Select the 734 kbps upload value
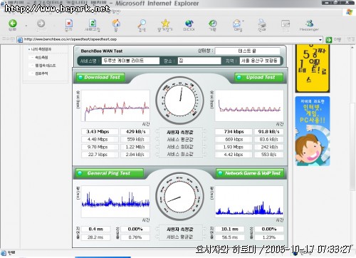The height and width of the screenshot is (258, 356). pyautogui.click(x=234, y=132)
